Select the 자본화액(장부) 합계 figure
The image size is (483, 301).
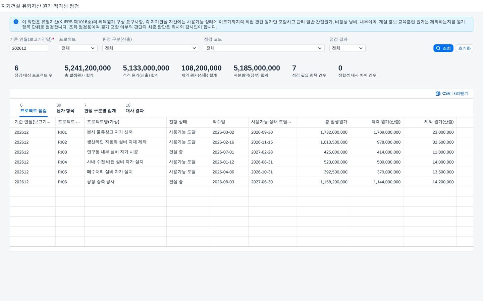pos(257,68)
